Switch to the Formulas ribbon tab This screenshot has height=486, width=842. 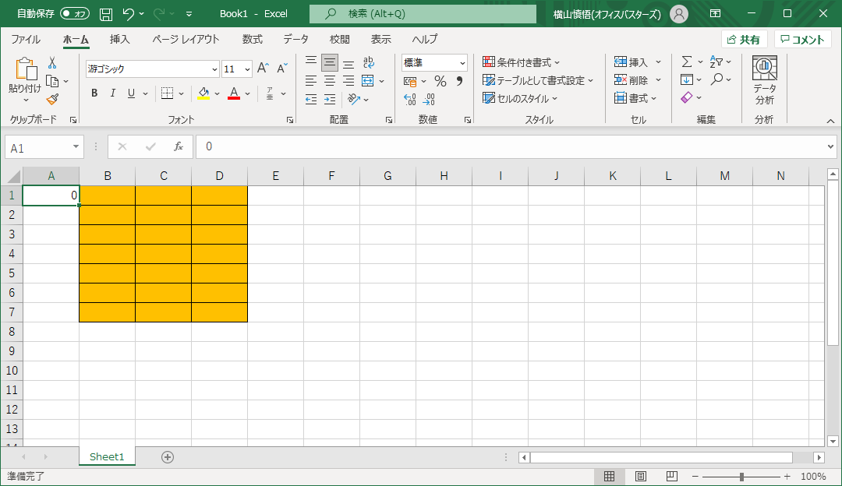252,40
